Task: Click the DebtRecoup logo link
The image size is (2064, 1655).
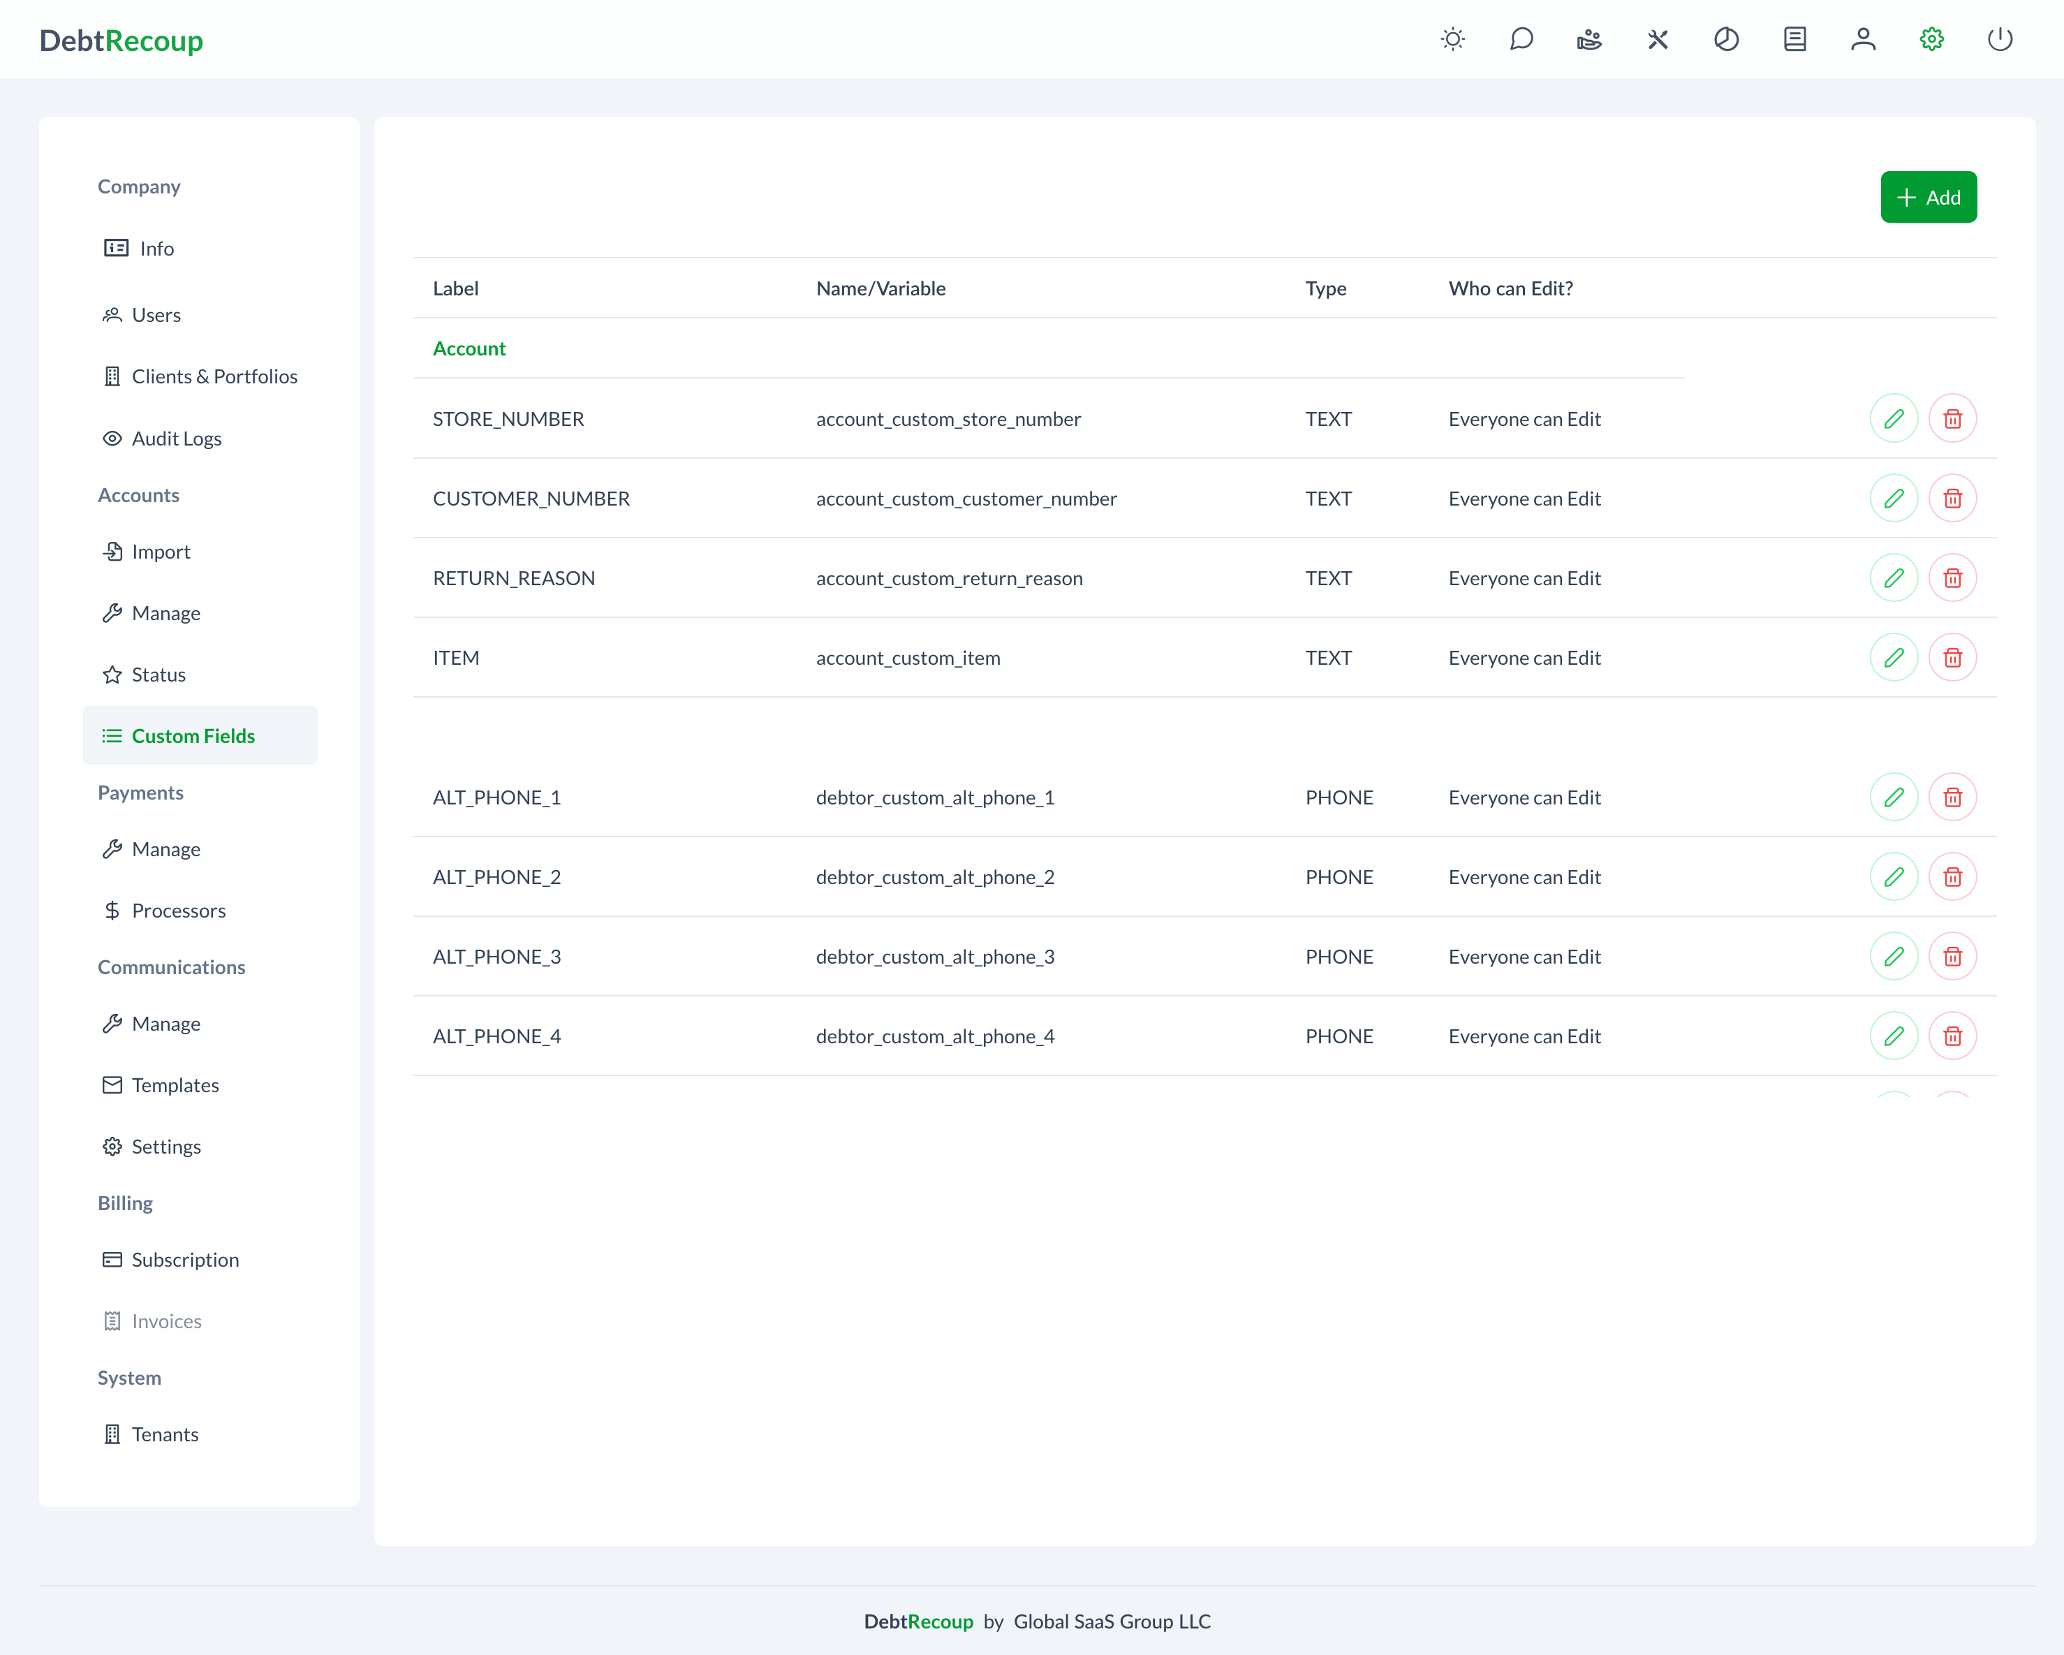Action: point(121,41)
